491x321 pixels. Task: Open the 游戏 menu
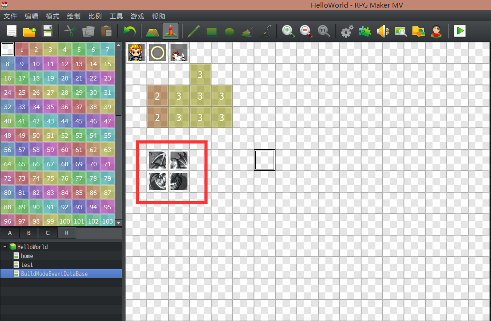pyautogui.click(x=137, y=16)
